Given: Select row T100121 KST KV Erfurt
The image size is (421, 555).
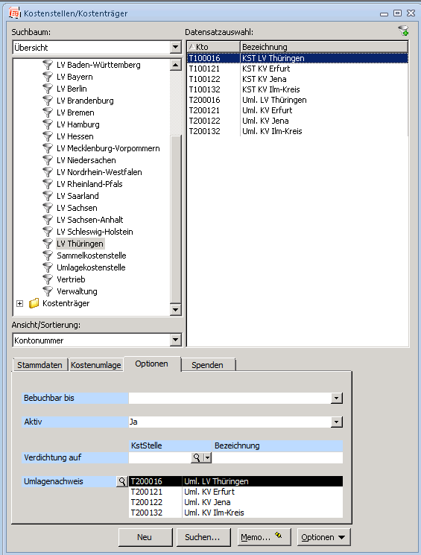Looking at the screenshot, I should 297,69.
